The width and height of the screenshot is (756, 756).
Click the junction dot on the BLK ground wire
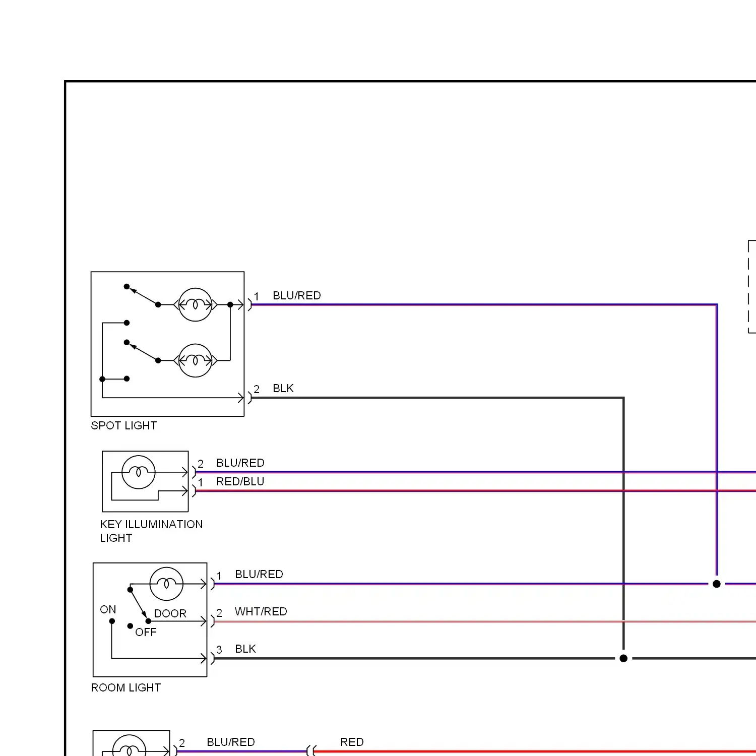623,658
